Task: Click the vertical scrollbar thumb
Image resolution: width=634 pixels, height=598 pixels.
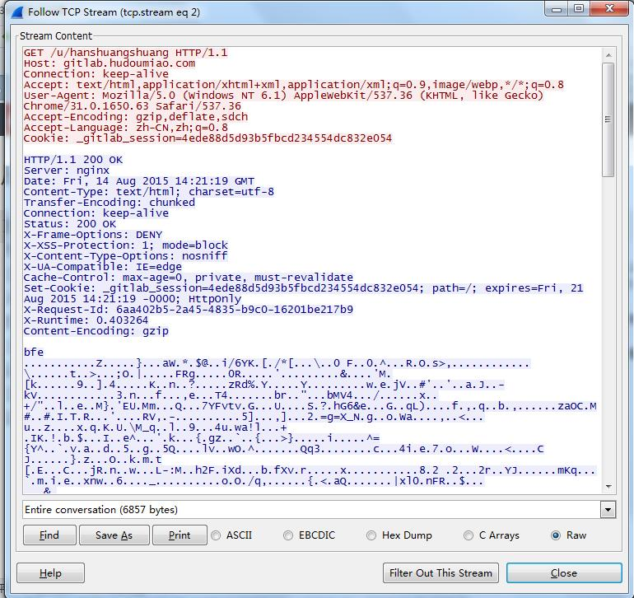Action: tap(608, 119)
